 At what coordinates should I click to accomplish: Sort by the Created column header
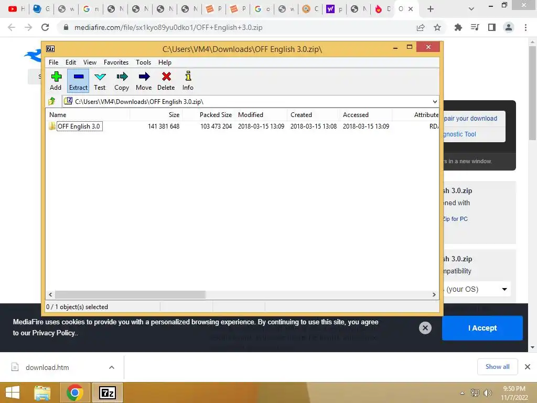(313, 115)
